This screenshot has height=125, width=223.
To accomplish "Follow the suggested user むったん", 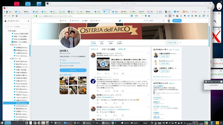I will click(164, 64).
